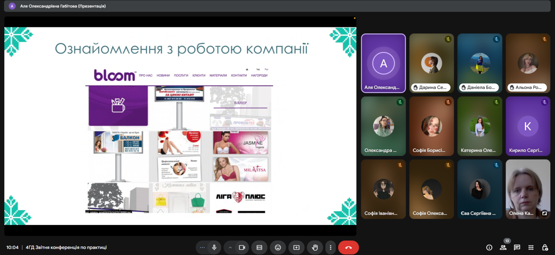Raise your hand using the hand icon
Screen dimensions: 555x255
315,247
